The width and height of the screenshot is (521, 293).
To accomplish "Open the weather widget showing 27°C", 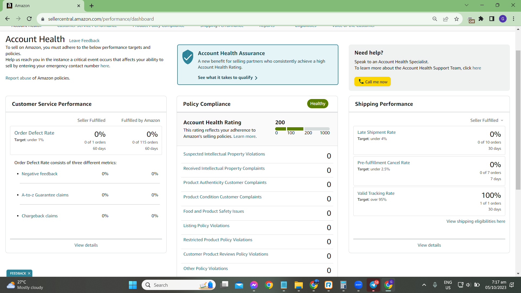I will click(25, 285).
